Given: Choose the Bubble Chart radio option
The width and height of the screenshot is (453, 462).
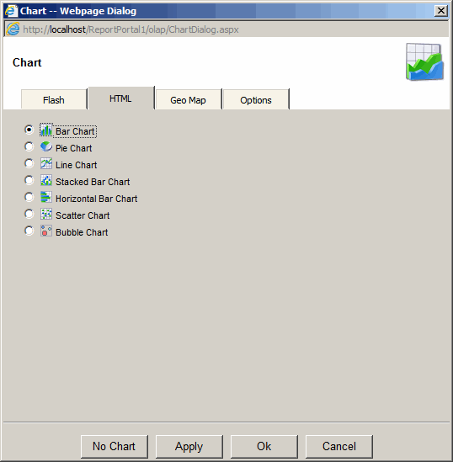Looking at the screenshot, I should click(x=29, y=231).
